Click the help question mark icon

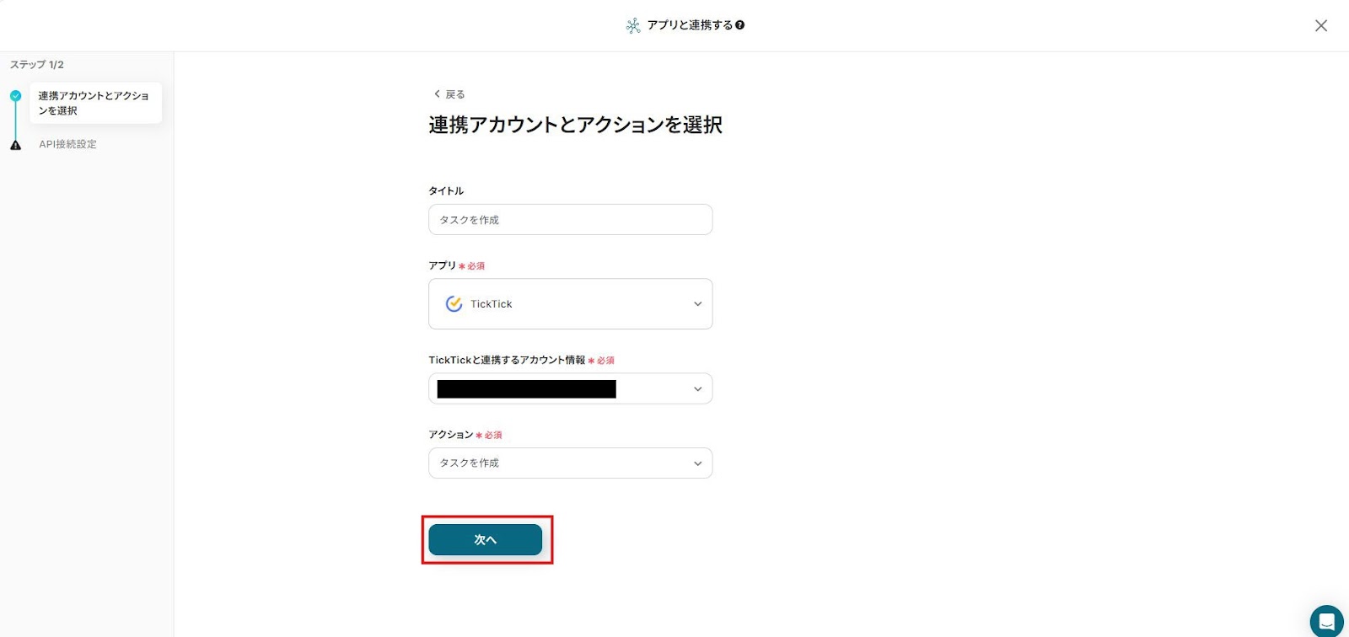point(739,25)
